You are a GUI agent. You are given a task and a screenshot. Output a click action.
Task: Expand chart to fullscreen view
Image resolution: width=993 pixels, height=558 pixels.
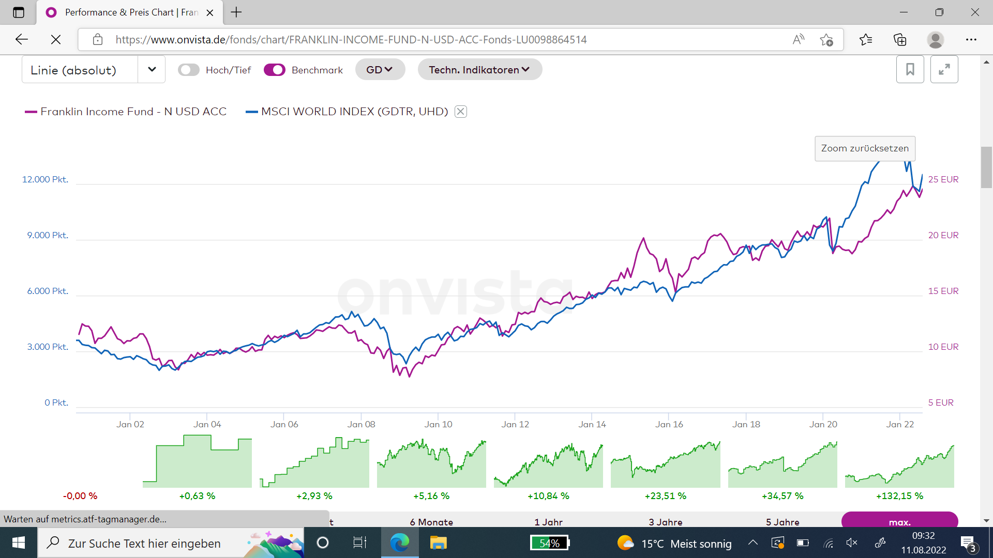tap(944, 69)
